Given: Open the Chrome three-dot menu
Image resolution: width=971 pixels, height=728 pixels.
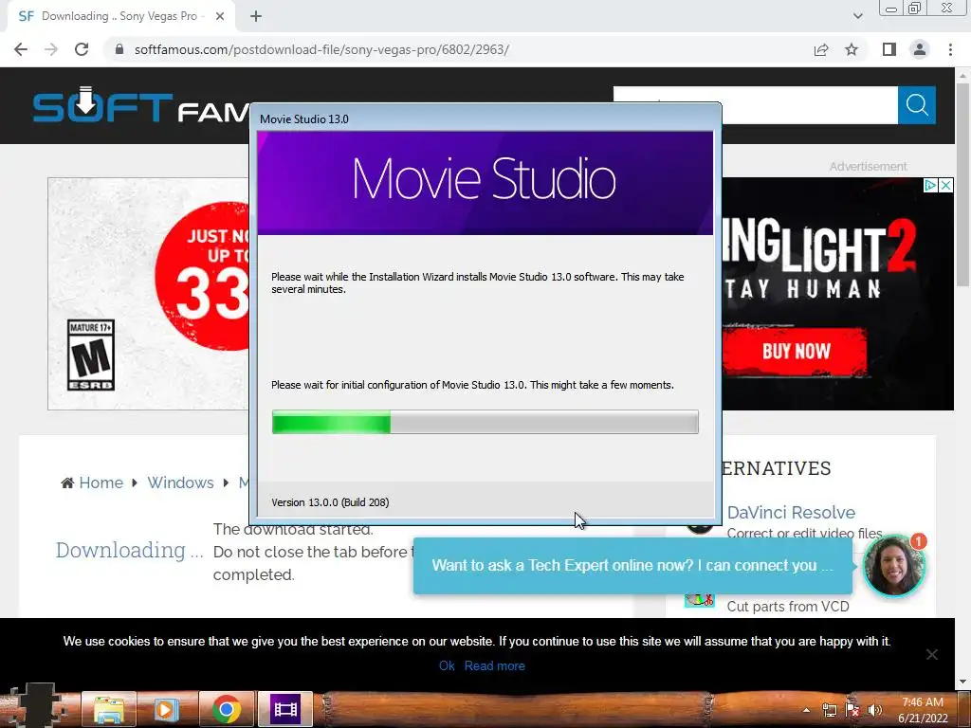Looking at the screenshot, I should click(950, 49).
